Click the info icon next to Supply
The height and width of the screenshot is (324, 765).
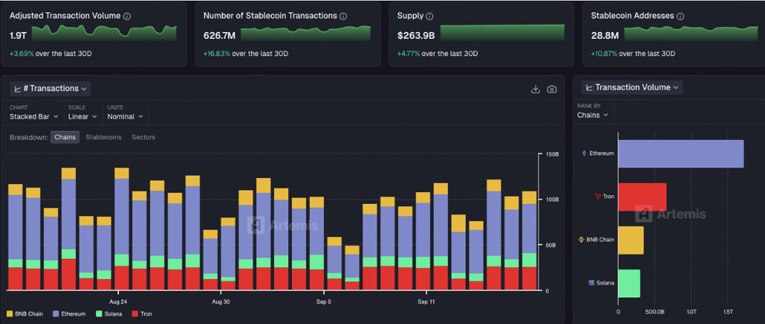(430, 16)
